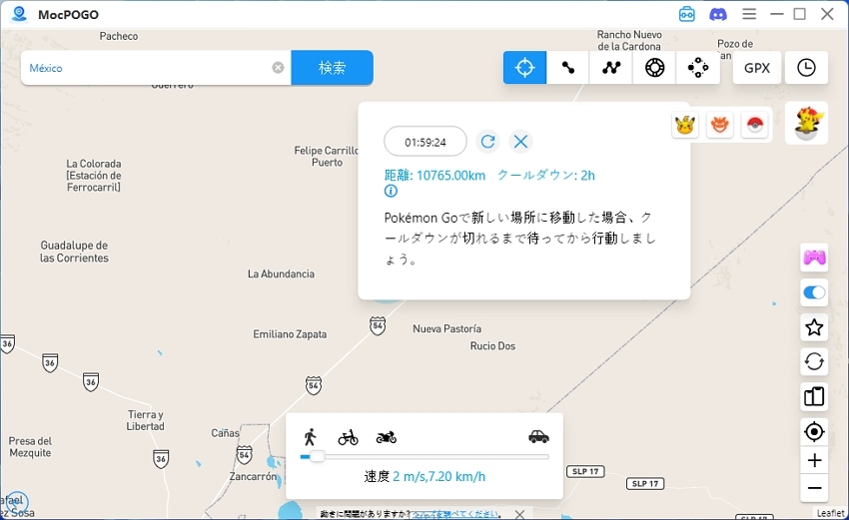Open the Poké Ball icon button
The image size is (849, 520).
(x=754, y=125)
